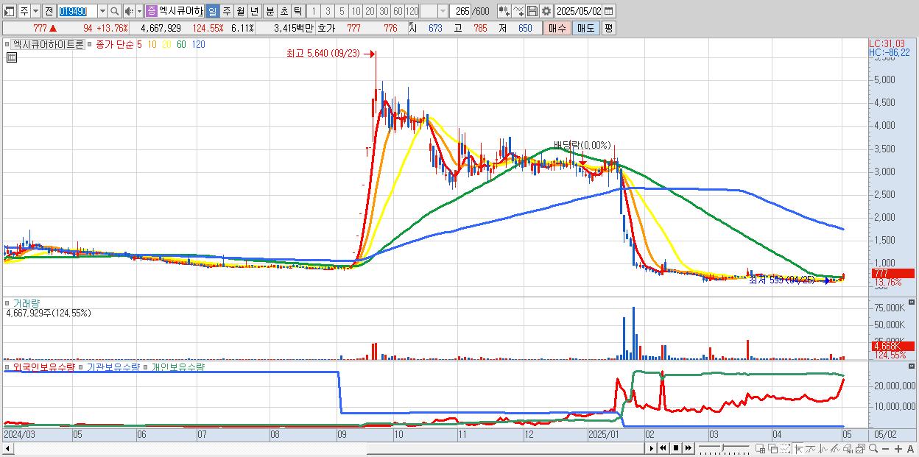Click the chart window copy icon

click(x=861, y=448)
